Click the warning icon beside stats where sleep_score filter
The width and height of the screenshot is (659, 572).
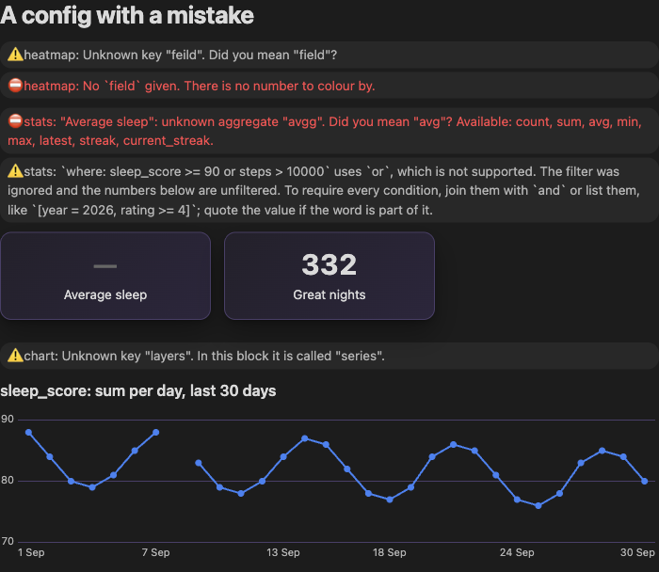click(x=16, y=171)
